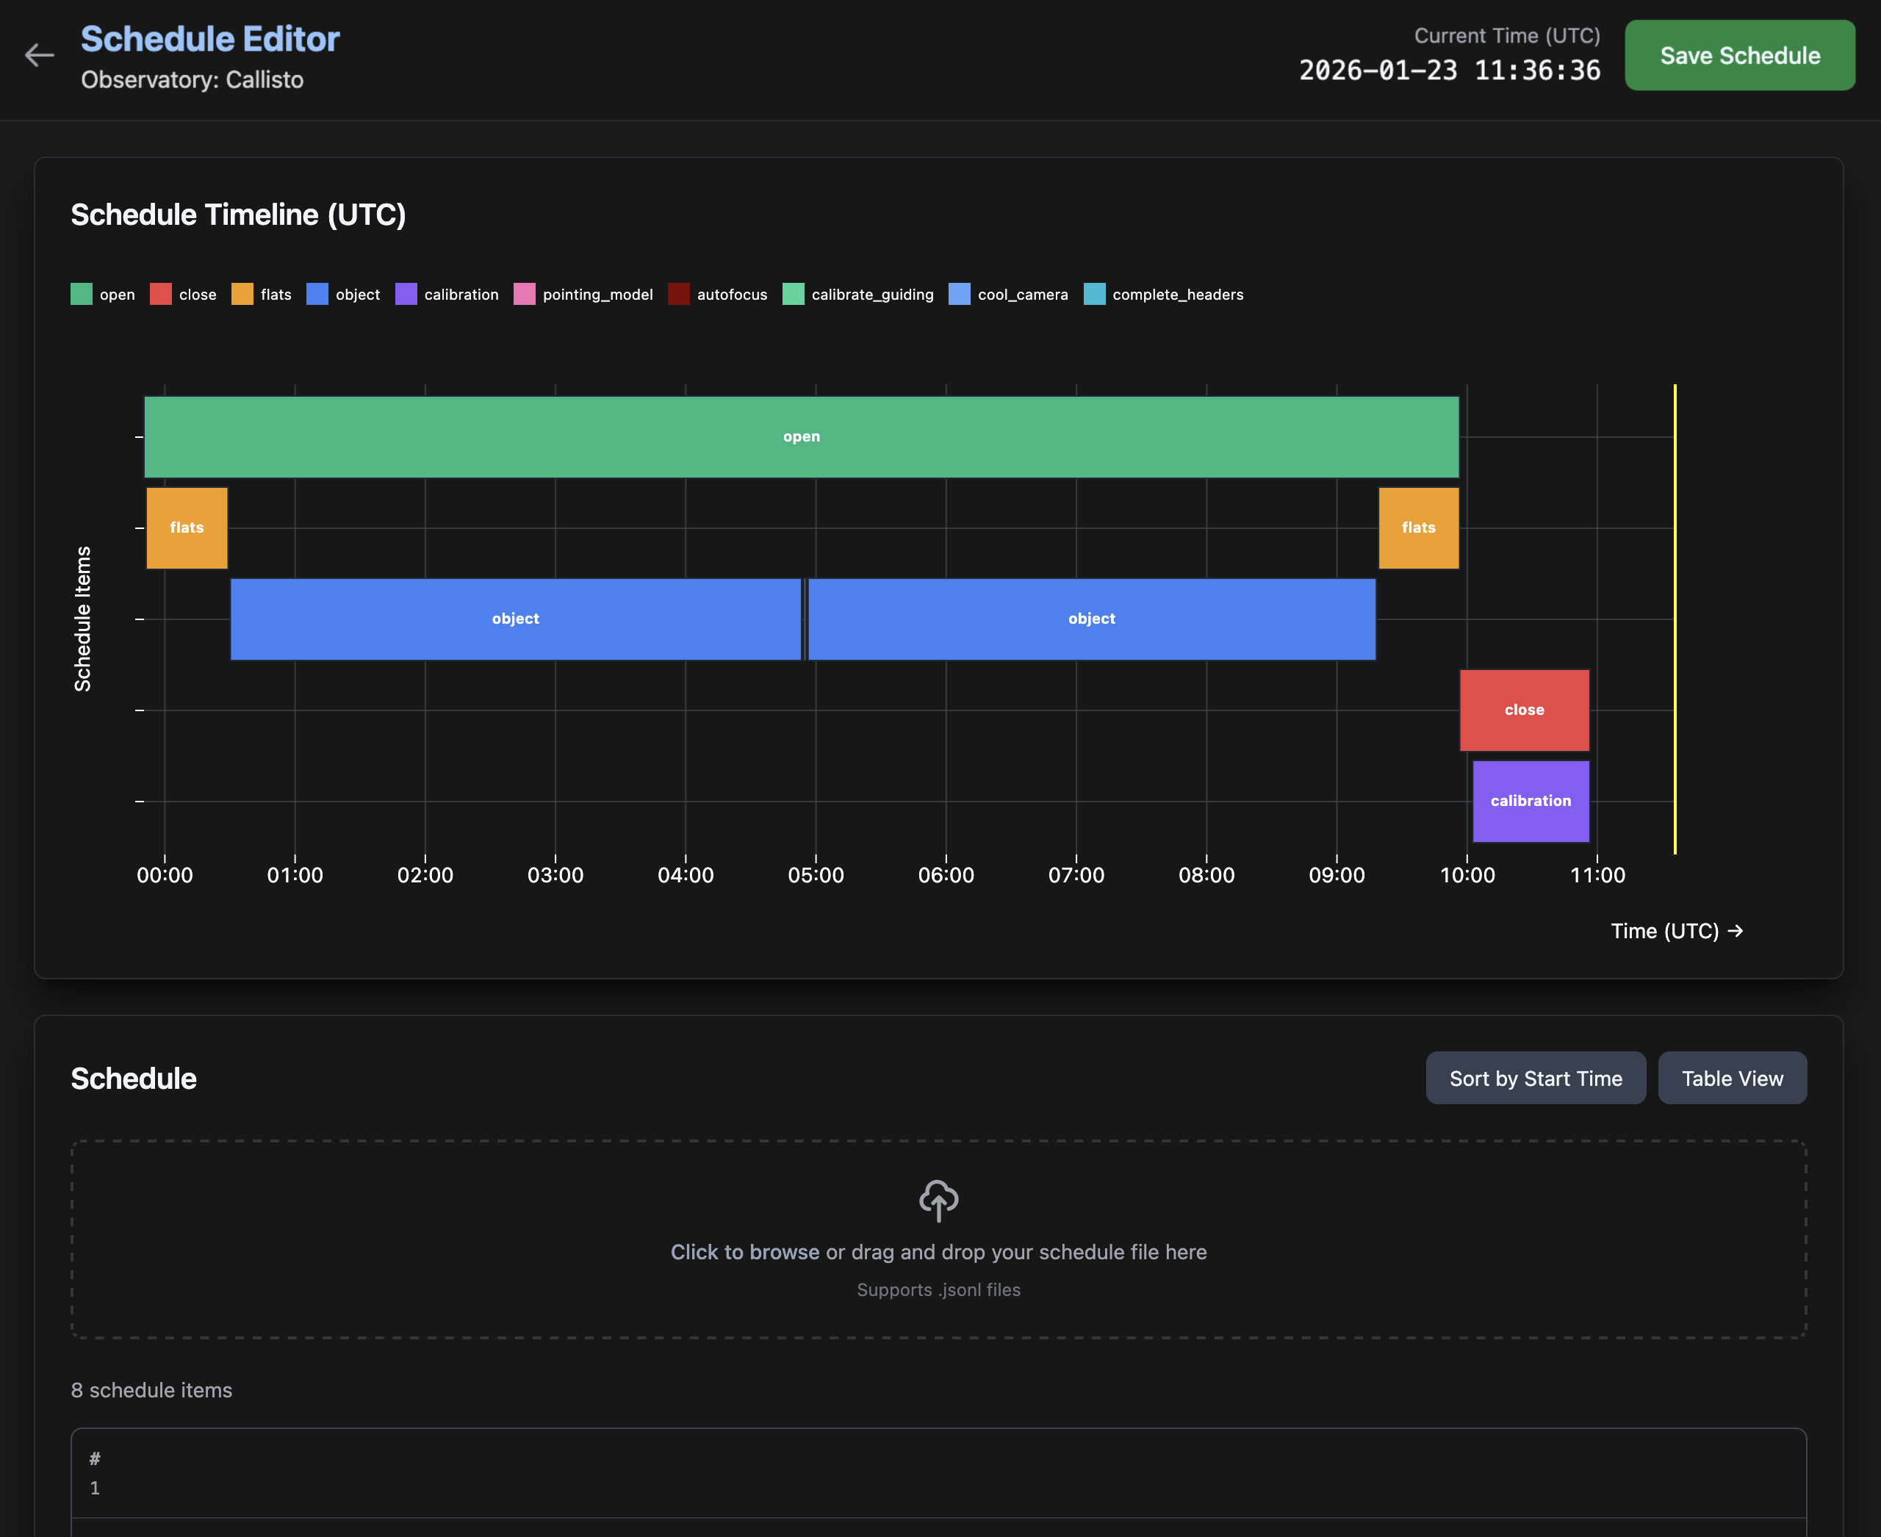The height and width of the screenshot is (1537, 1881).
Task: Click the flats legend swatch
Action: (241, 294)
